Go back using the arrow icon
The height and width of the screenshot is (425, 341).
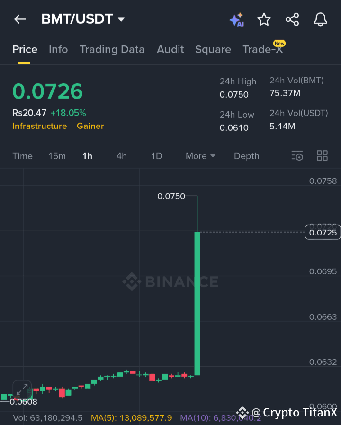point(20,19)
